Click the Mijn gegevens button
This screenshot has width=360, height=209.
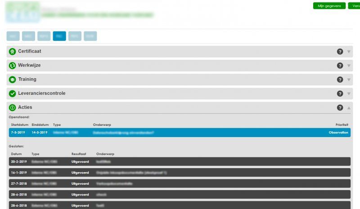pyautogui.click(x=329, y=6)
